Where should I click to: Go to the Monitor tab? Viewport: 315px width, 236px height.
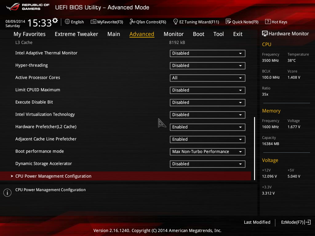pyautogui.click(x=173, y=34)
